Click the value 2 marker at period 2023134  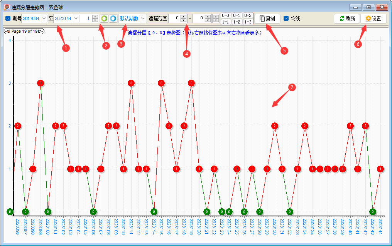point(304,126)
